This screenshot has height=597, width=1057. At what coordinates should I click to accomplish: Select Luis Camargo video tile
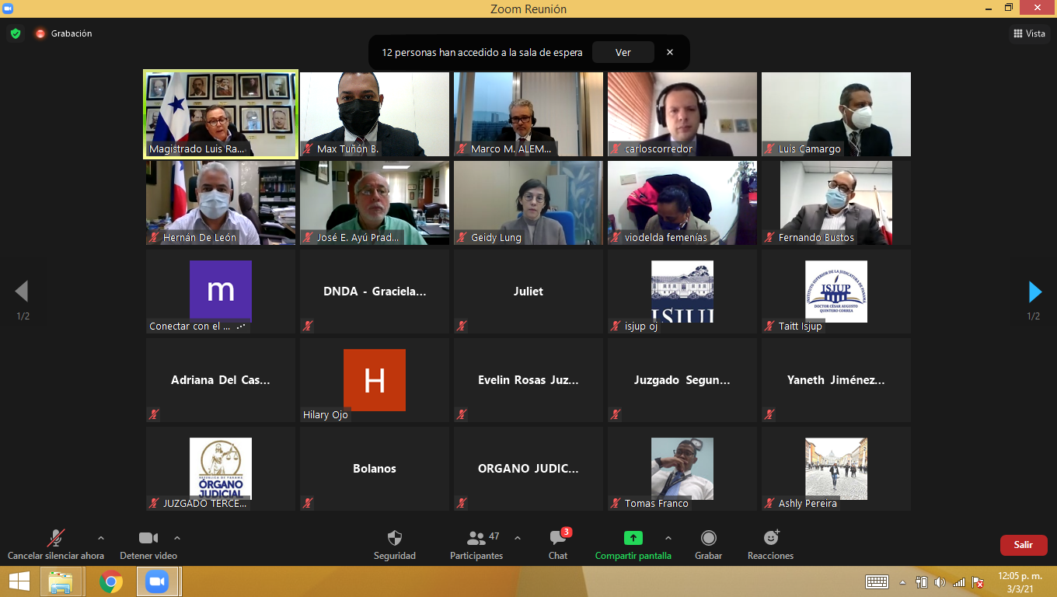(x=836, y=114)
